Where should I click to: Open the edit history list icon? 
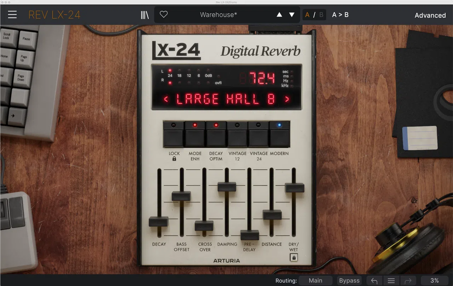click(391, 280)
